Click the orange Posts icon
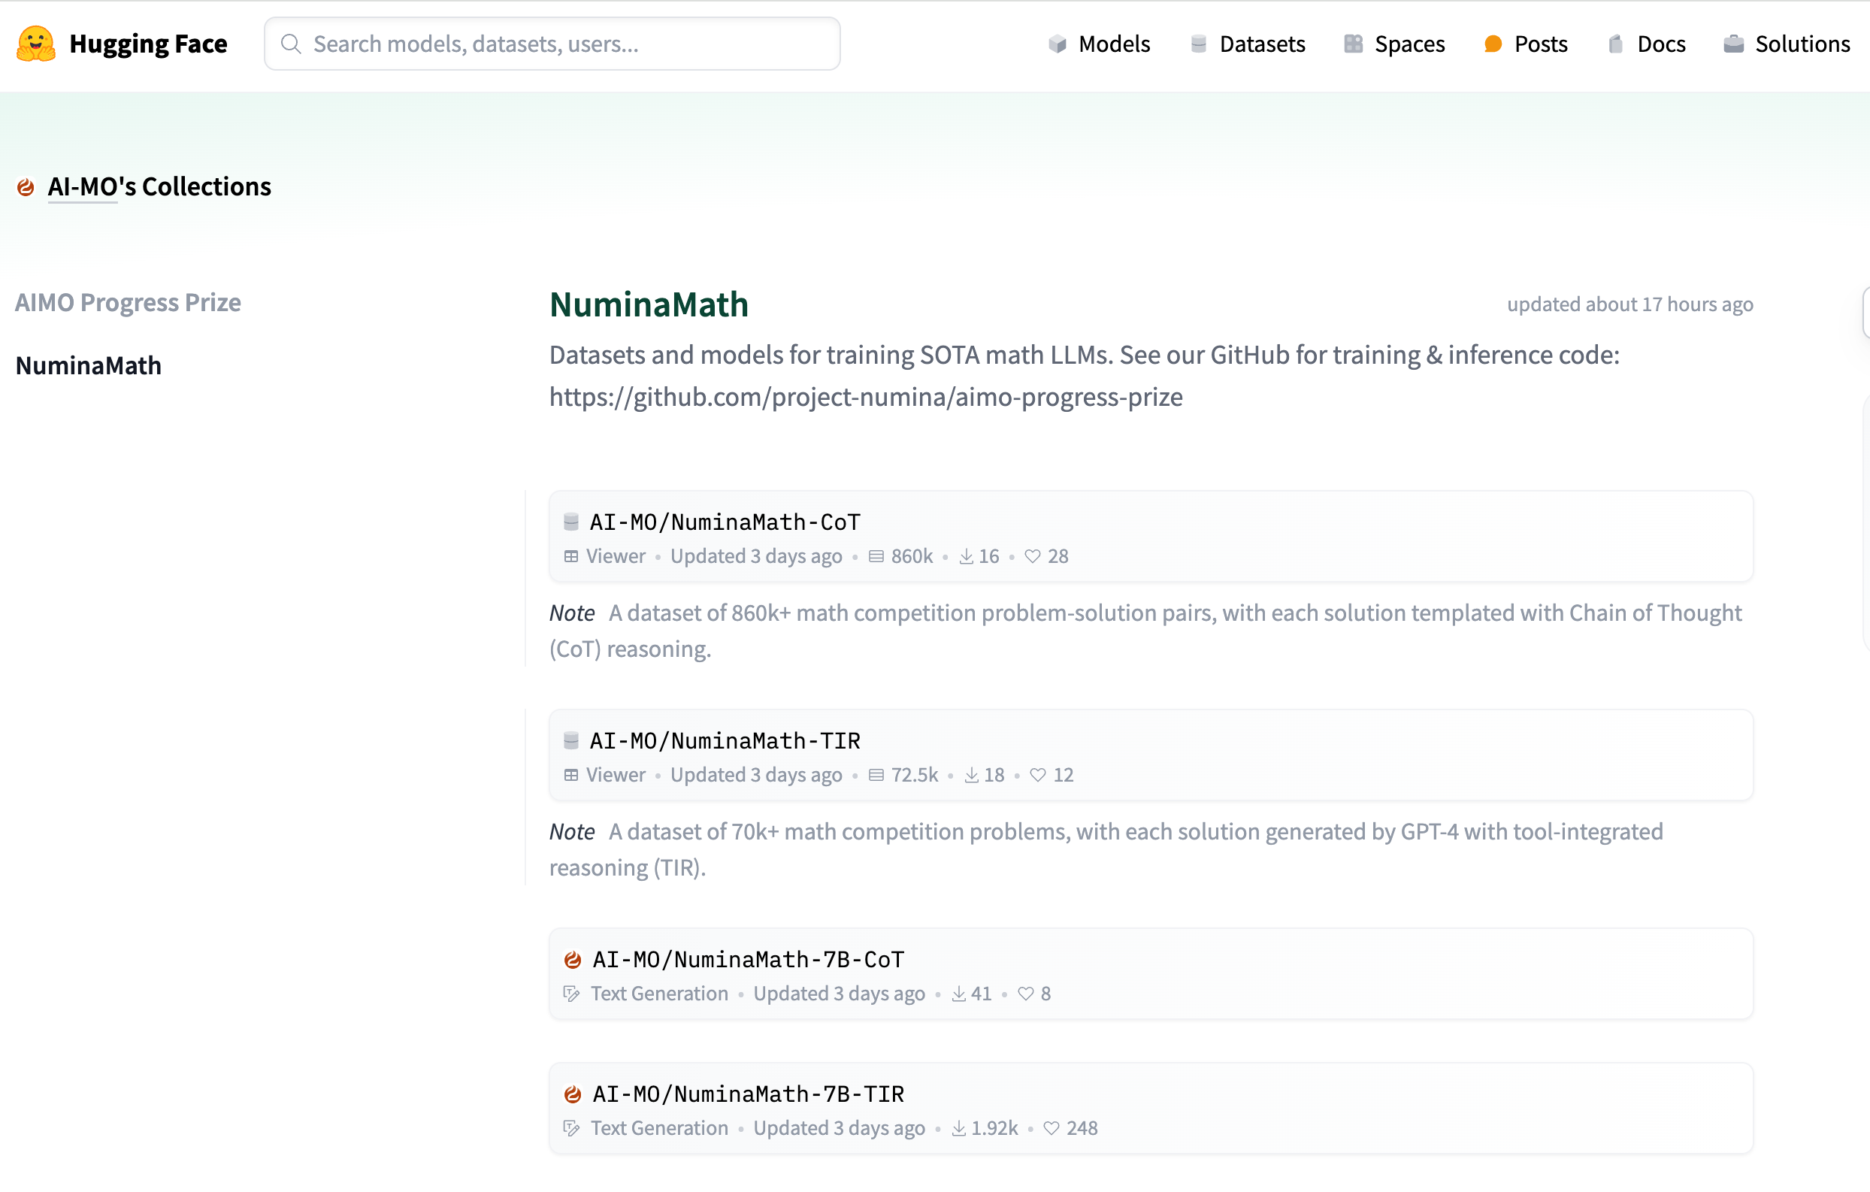The height and width of the screenshot is (1192, 1870). click(1493, 44)
